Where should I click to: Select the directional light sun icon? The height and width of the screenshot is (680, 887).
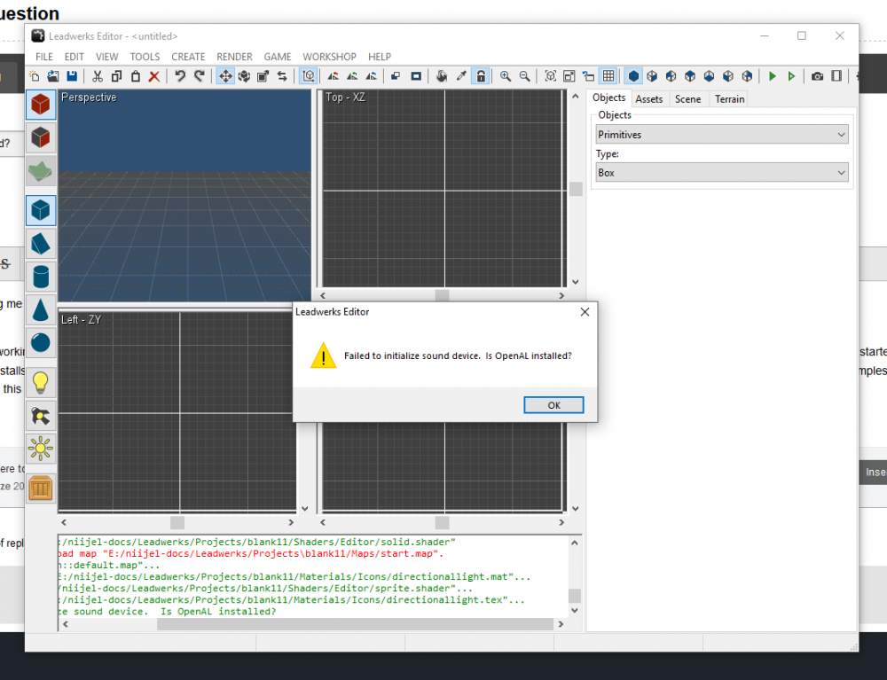click(41, 449)
